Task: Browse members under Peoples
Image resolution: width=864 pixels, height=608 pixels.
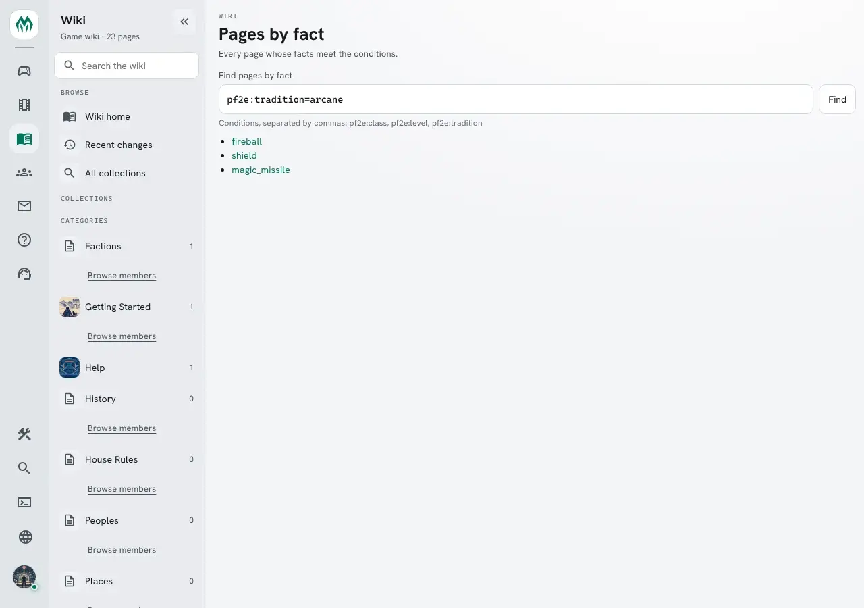Action: point(122,550)
